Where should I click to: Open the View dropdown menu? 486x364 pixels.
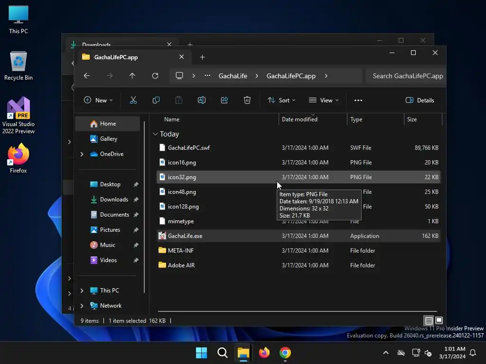coord(324,100)
